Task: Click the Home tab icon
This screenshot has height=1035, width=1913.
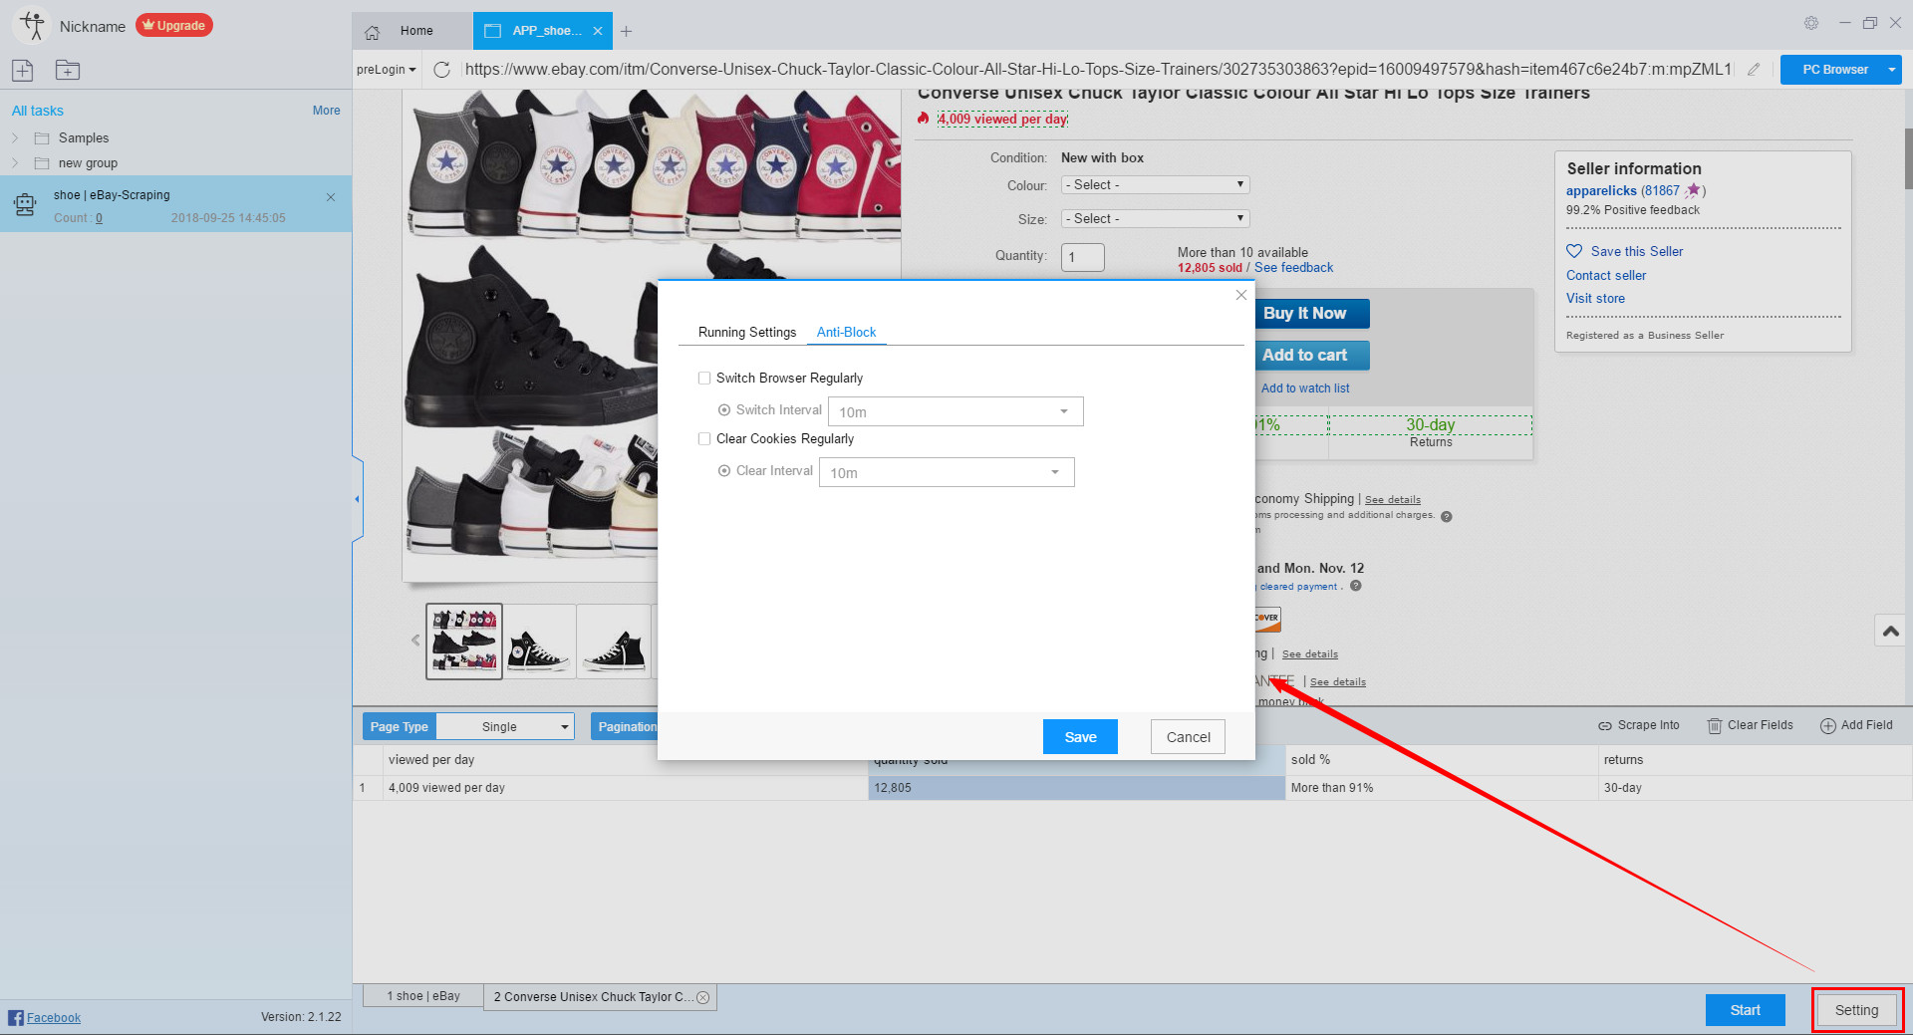Action: click(x=373, y=32)
